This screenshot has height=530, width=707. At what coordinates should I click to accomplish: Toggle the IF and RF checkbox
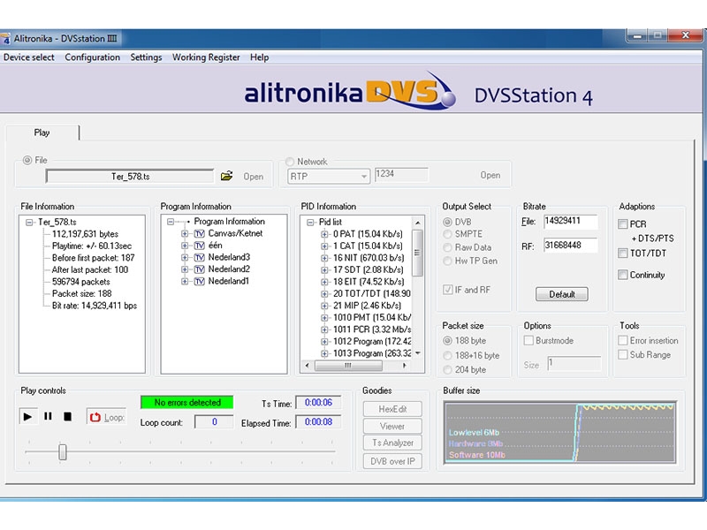447,290
